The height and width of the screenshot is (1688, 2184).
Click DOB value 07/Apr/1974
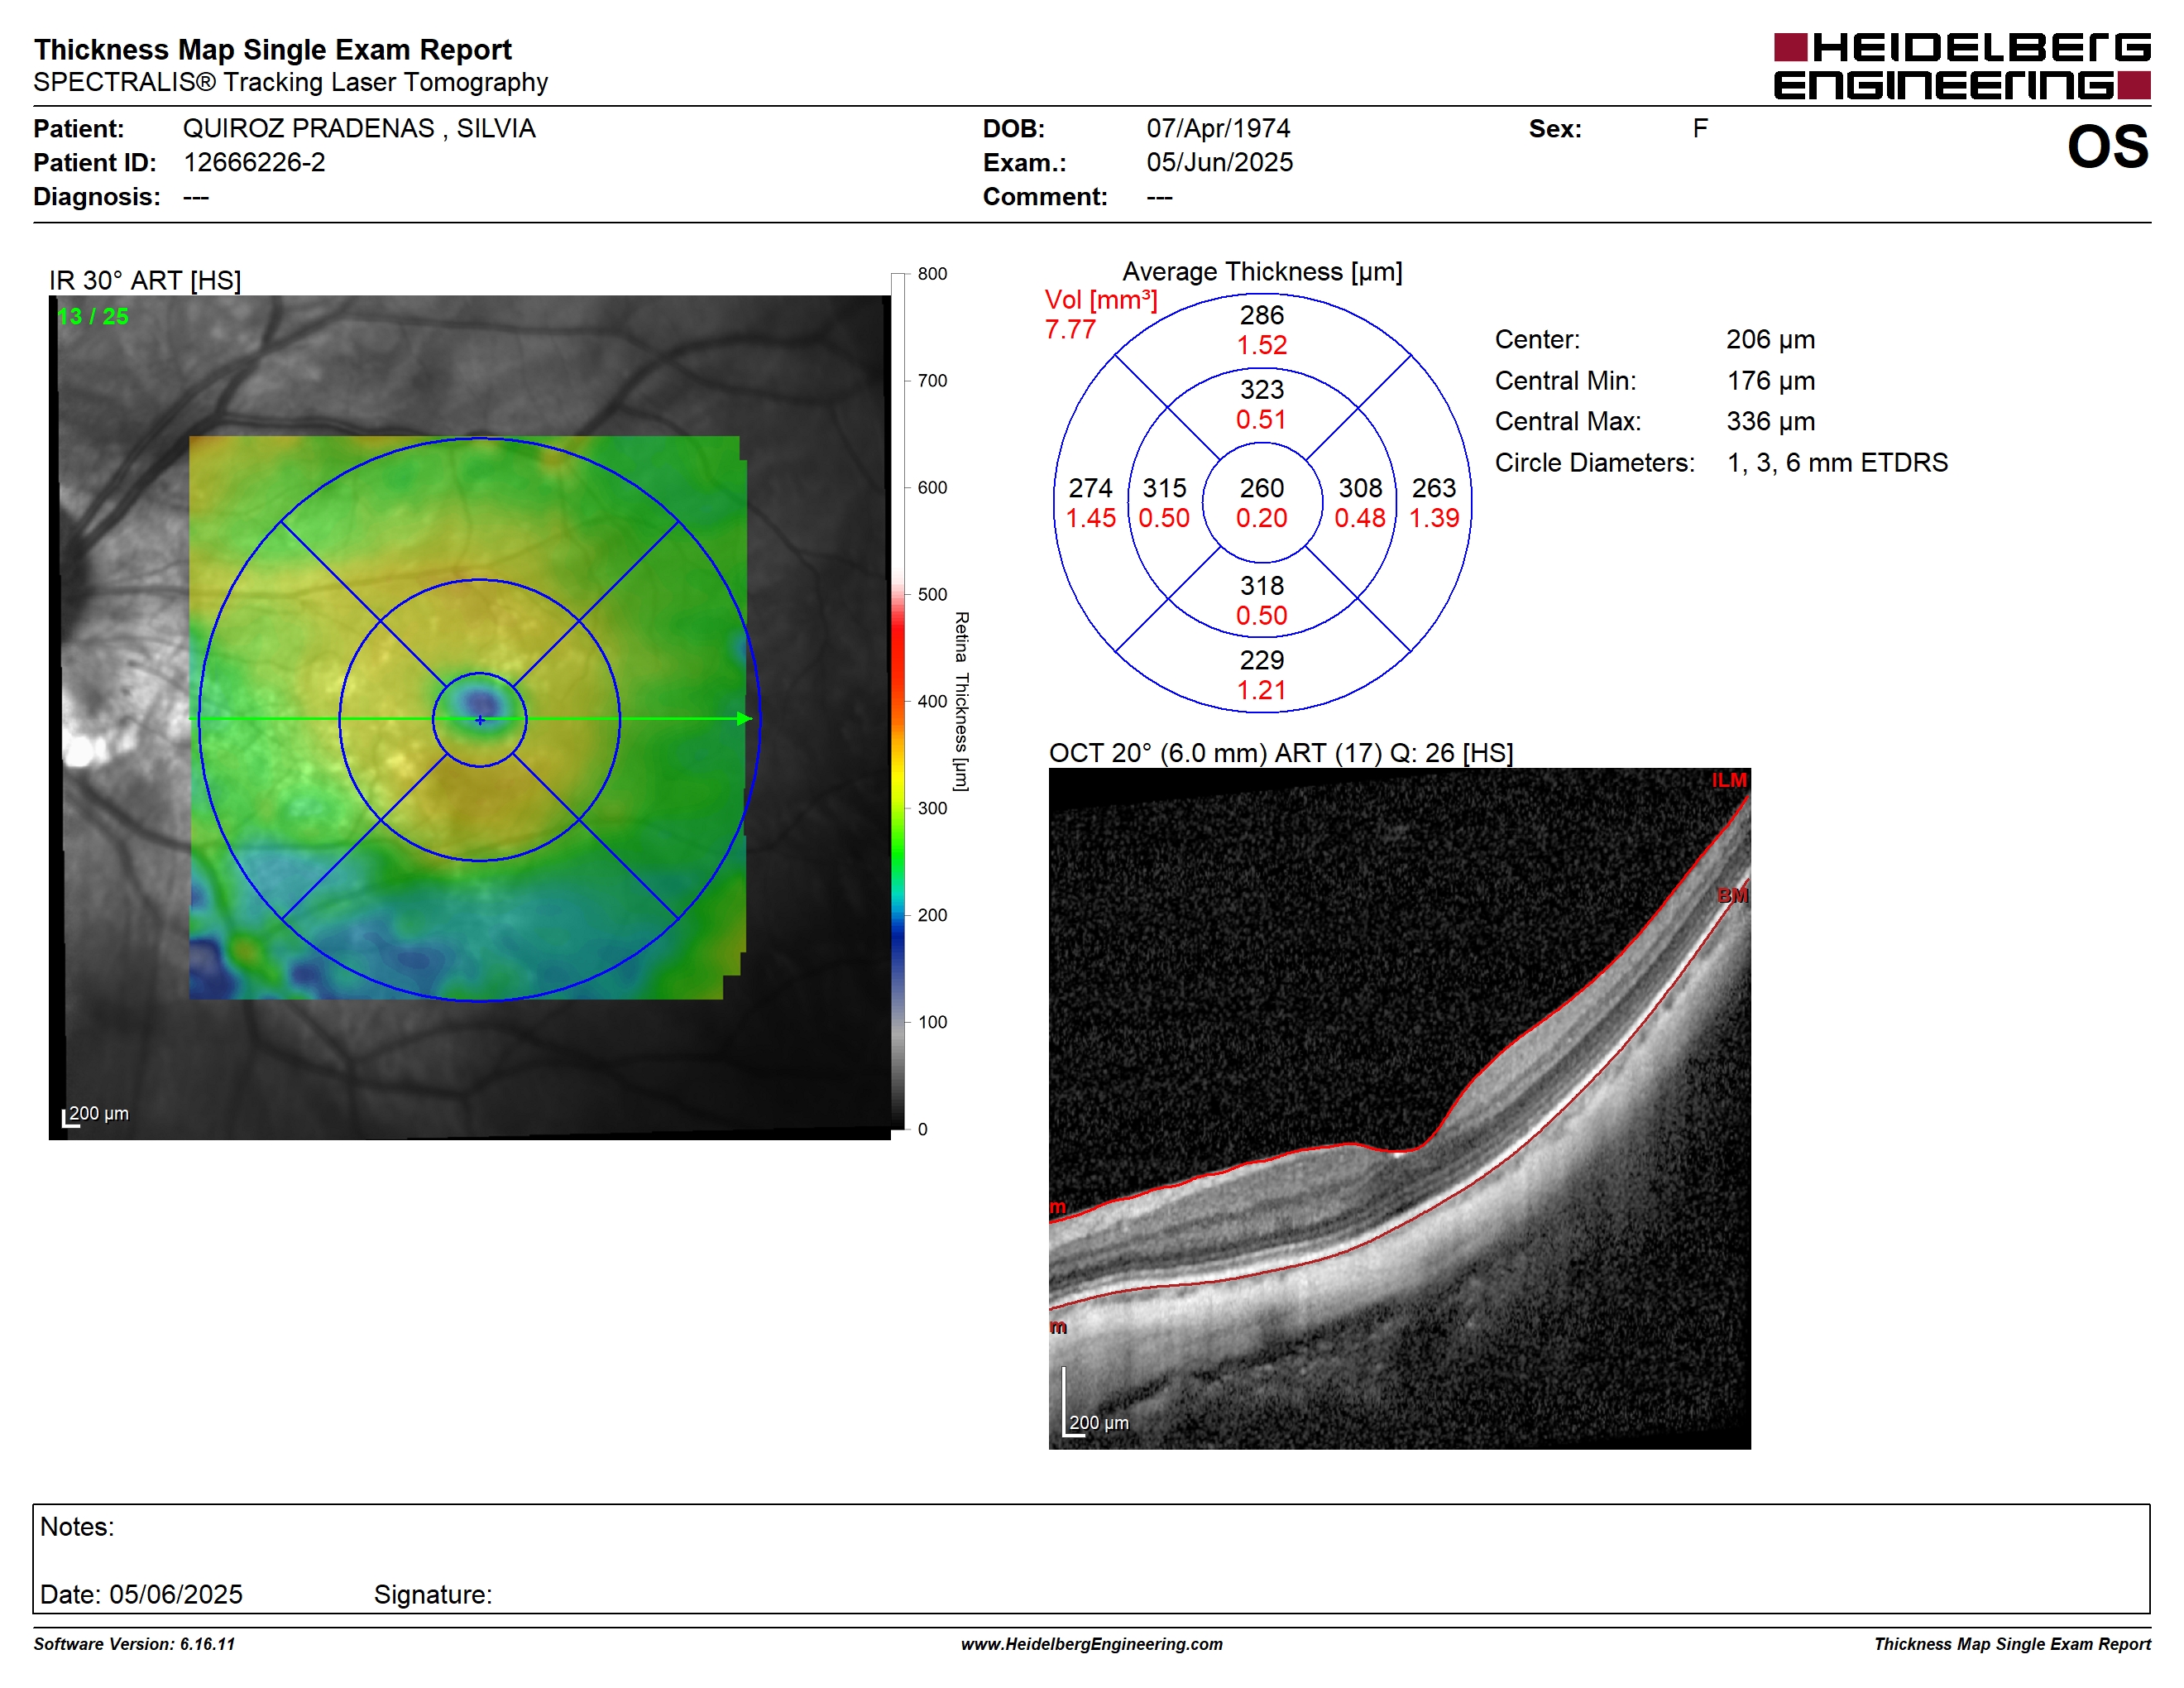click(1218, 129)
